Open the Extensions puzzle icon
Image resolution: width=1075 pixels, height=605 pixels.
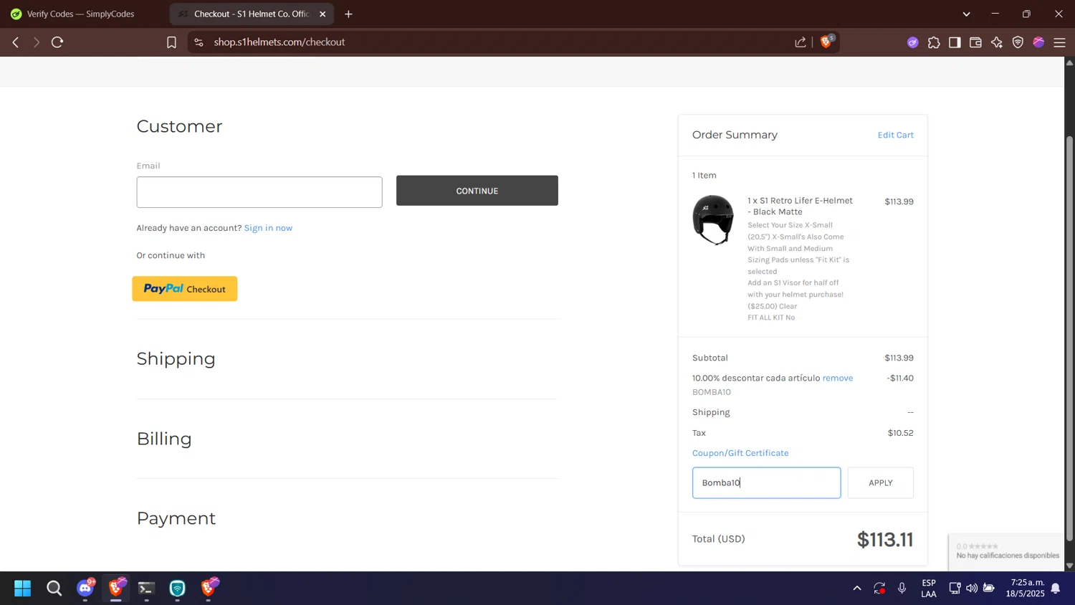tap(934, 42)
